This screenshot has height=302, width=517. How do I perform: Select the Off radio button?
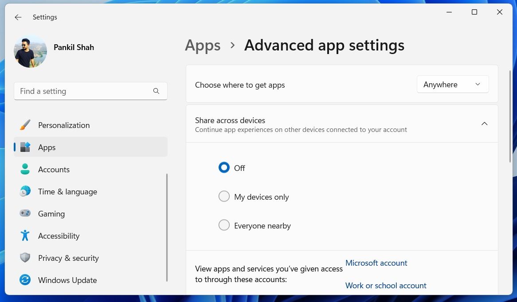point(224,168)
